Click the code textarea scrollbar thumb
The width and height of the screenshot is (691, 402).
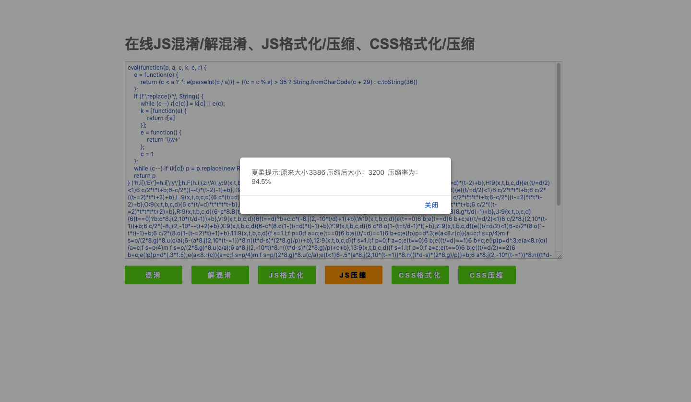(x=559, y=134)
